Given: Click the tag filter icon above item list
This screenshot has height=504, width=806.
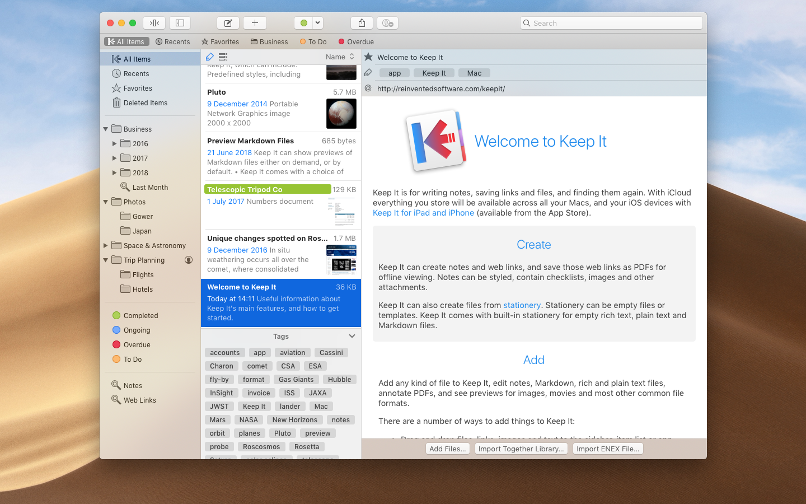Looking at the screenshot, I should (x=210, y=57).
